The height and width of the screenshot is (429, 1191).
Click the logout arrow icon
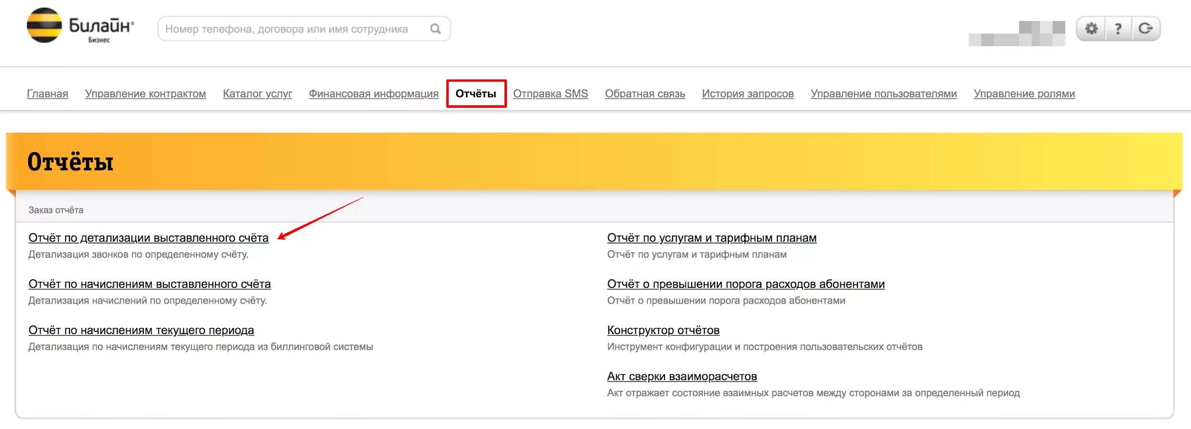coord(1146,29)
